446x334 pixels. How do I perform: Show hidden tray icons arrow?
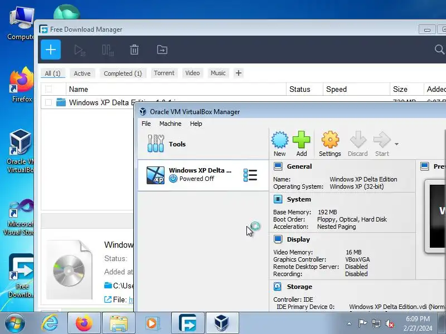pos(349,323)
